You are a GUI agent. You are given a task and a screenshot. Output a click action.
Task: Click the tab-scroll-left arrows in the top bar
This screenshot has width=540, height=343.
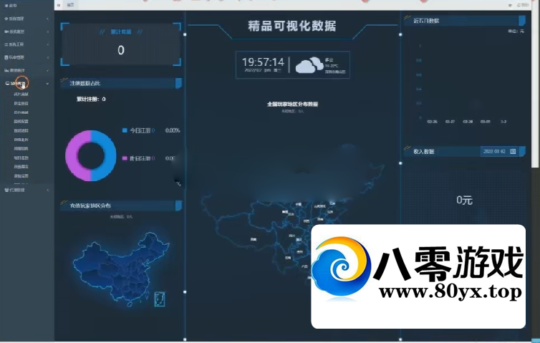click(59, 5)
